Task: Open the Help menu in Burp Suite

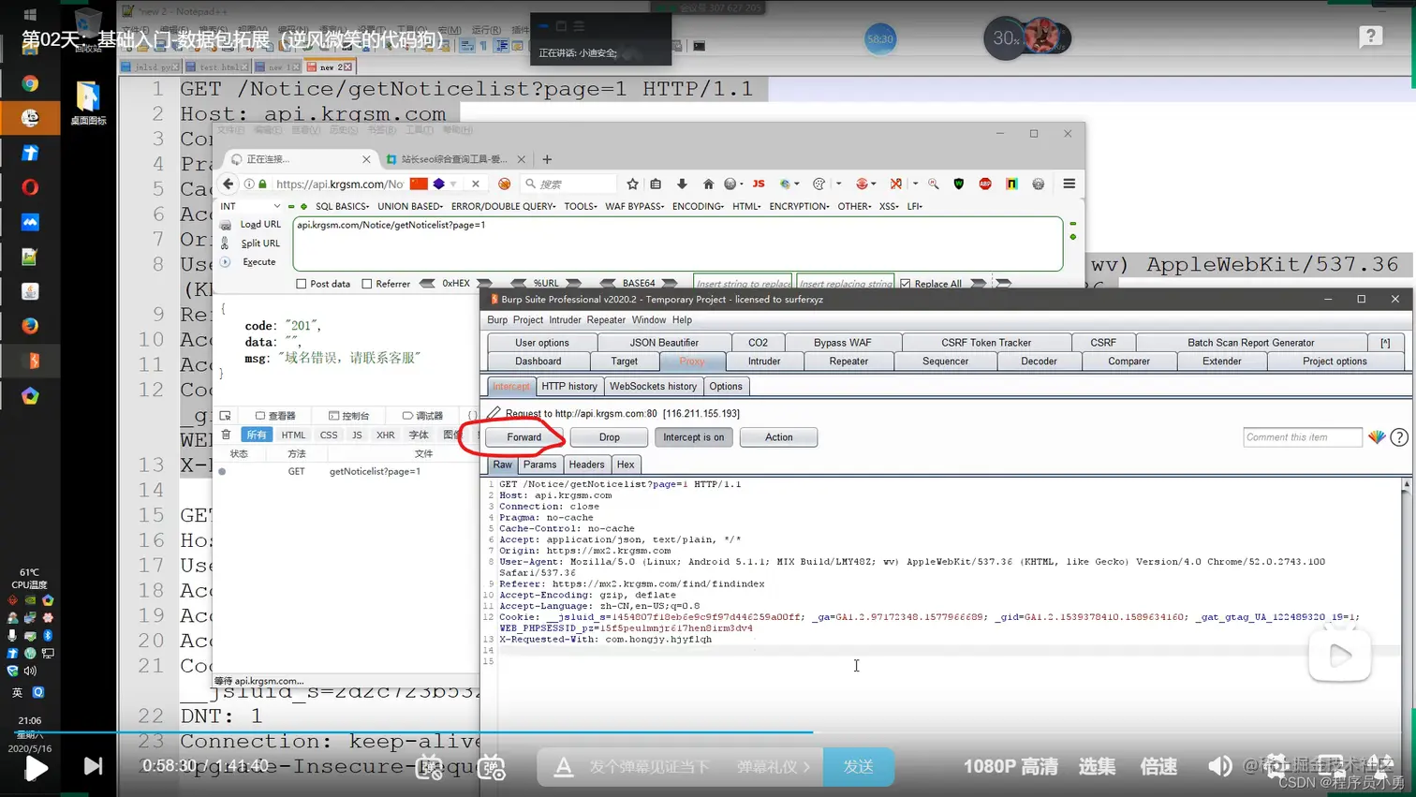Action: [682, 320]
